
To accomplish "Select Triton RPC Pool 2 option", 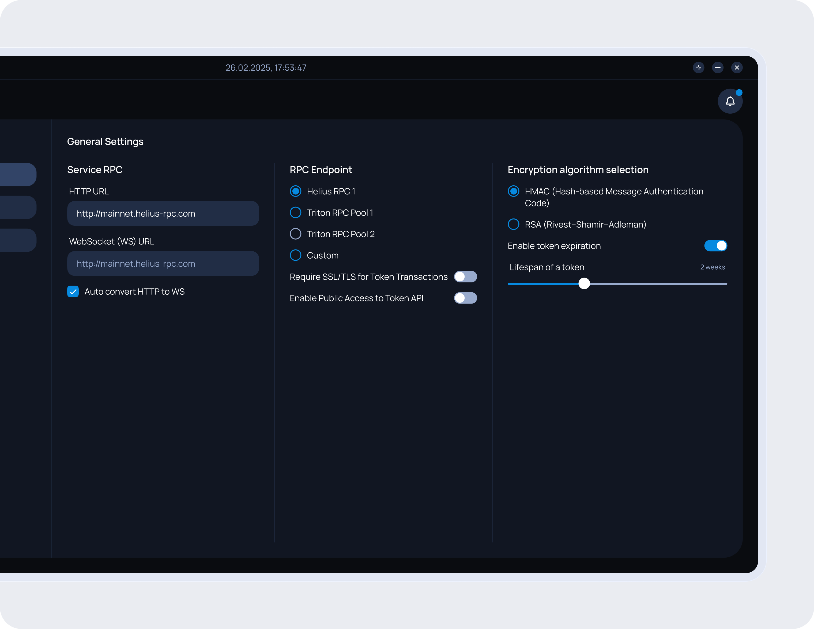I will coord(296,234).
